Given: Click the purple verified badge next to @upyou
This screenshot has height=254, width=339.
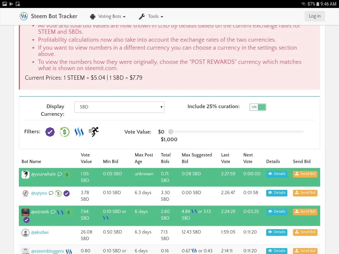Looking at the screenshot, I should [67, 193].
